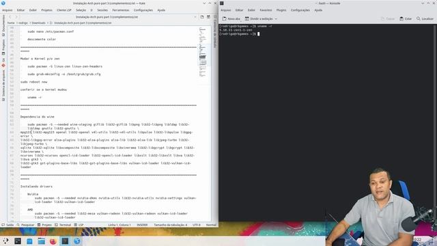Click the Konsole vertical scrollbar
This screenshot has height=246, width=437.
tap(435, 123)
